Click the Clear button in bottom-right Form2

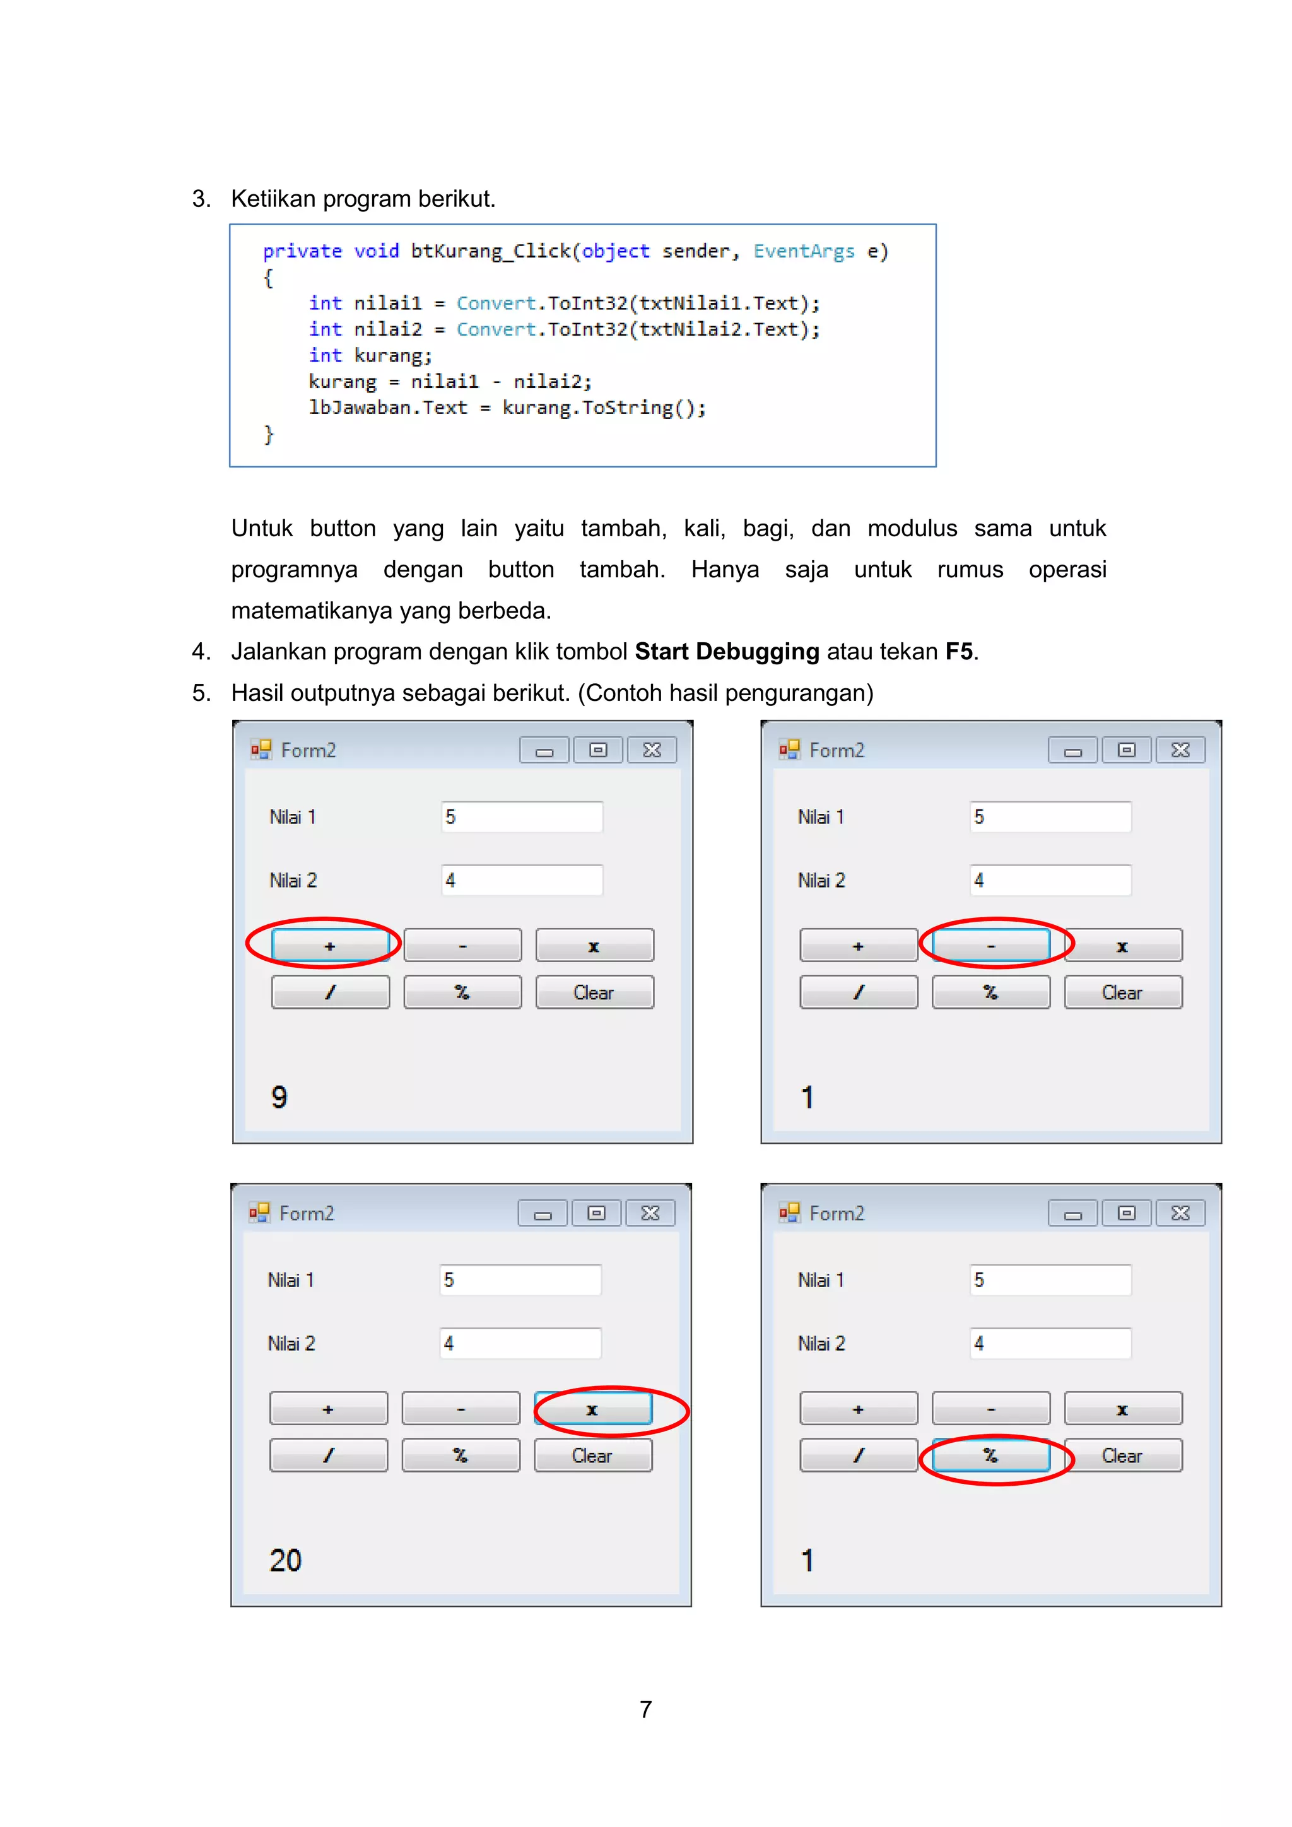[1122, 1455]
